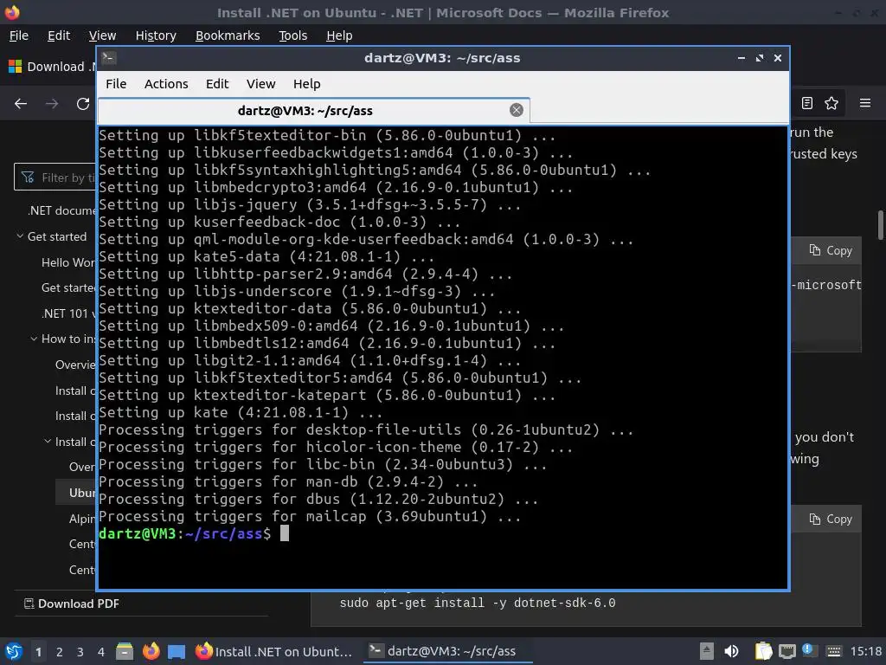This screenshot has width=886, height=665.
Task: Click sudo apt-get install dotnet-sdk-6.0 code text
Action: 478,604
